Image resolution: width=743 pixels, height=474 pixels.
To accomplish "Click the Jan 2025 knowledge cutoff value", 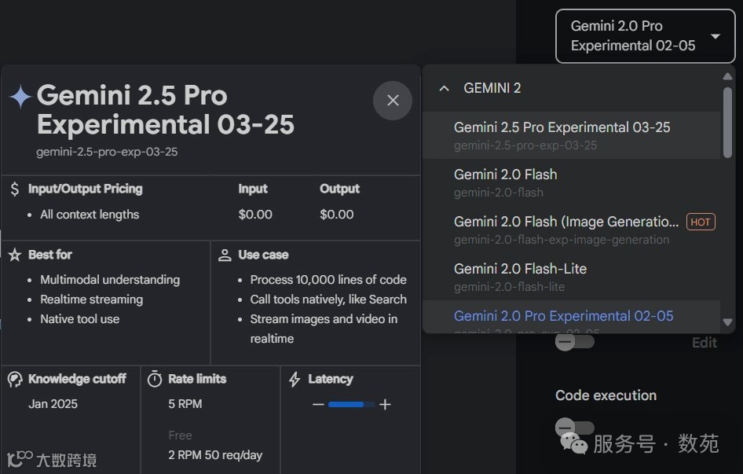I will [x=53, y=404].
